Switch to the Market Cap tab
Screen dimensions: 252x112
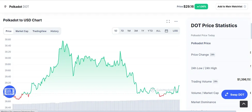click(22, 31)
